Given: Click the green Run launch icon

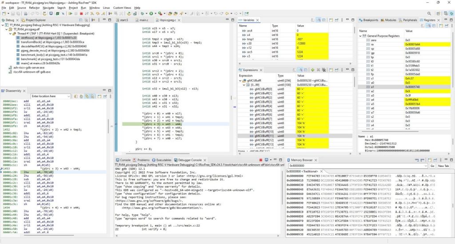Looking at the screenshot, I should pyautogui.click(x=151, y=13).
